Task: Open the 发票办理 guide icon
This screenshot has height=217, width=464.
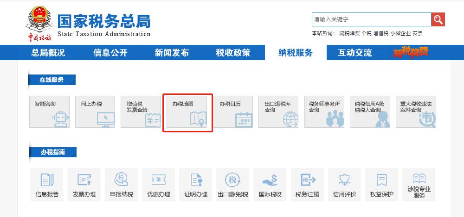Action: [84, 185]
